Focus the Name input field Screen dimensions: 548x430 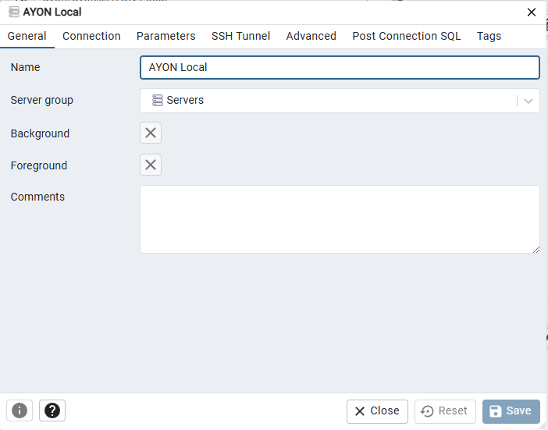click(x=340, y=67)
